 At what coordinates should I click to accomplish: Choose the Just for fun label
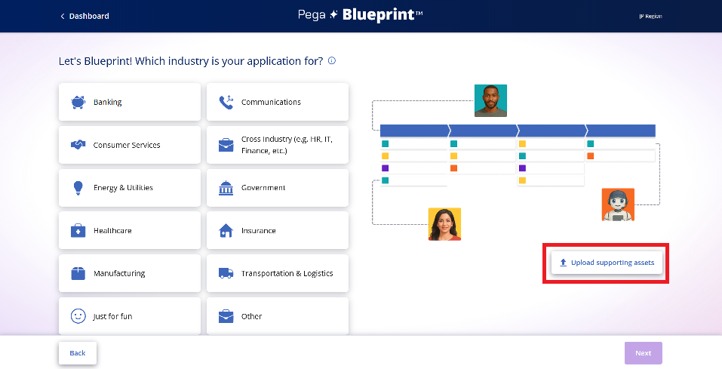[x=113, y=316]
